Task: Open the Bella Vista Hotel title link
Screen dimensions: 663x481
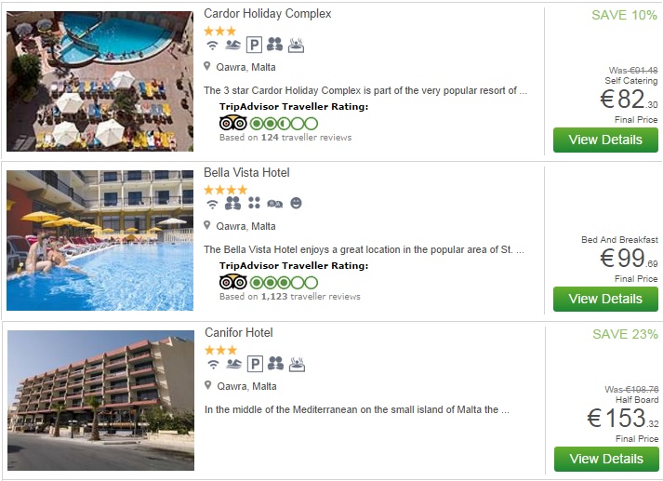Action: (x=246, y=173)
